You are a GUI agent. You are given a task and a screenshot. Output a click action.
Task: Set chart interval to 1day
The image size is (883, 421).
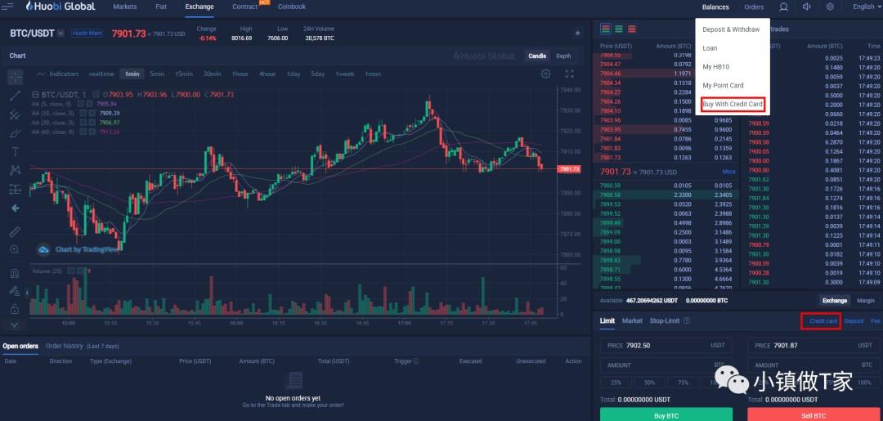293,74
